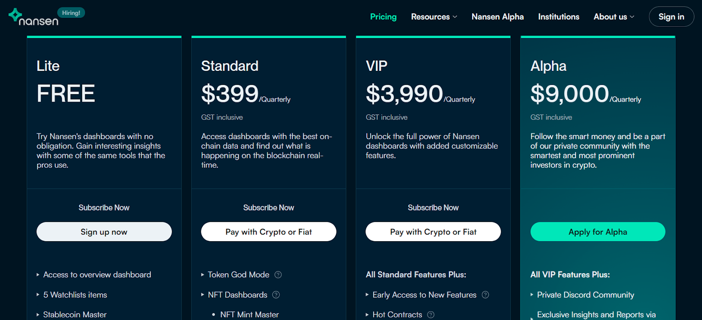The height and width of the screenshot is (320, 702).
Task: Click the Hot Contracts help icon
Action: click(431, 315)
